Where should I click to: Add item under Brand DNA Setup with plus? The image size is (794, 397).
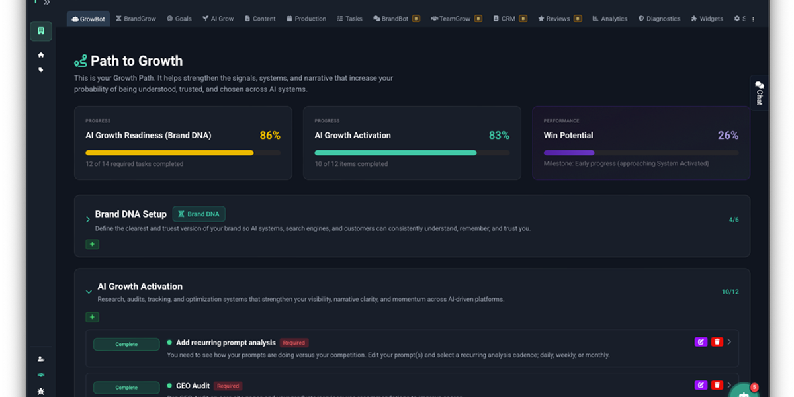pos(92,244)
